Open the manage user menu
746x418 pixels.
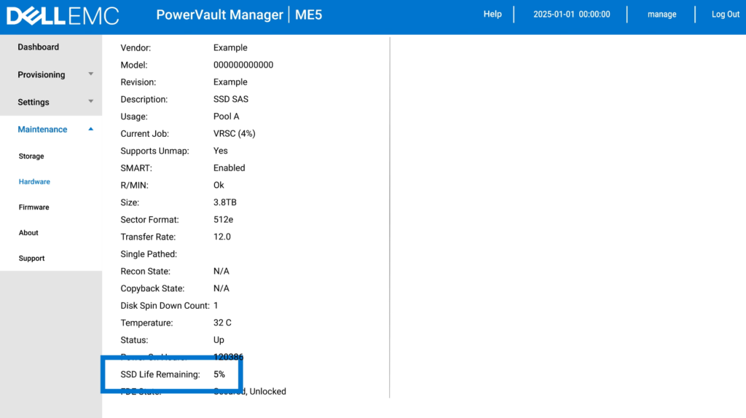[661, 15]
